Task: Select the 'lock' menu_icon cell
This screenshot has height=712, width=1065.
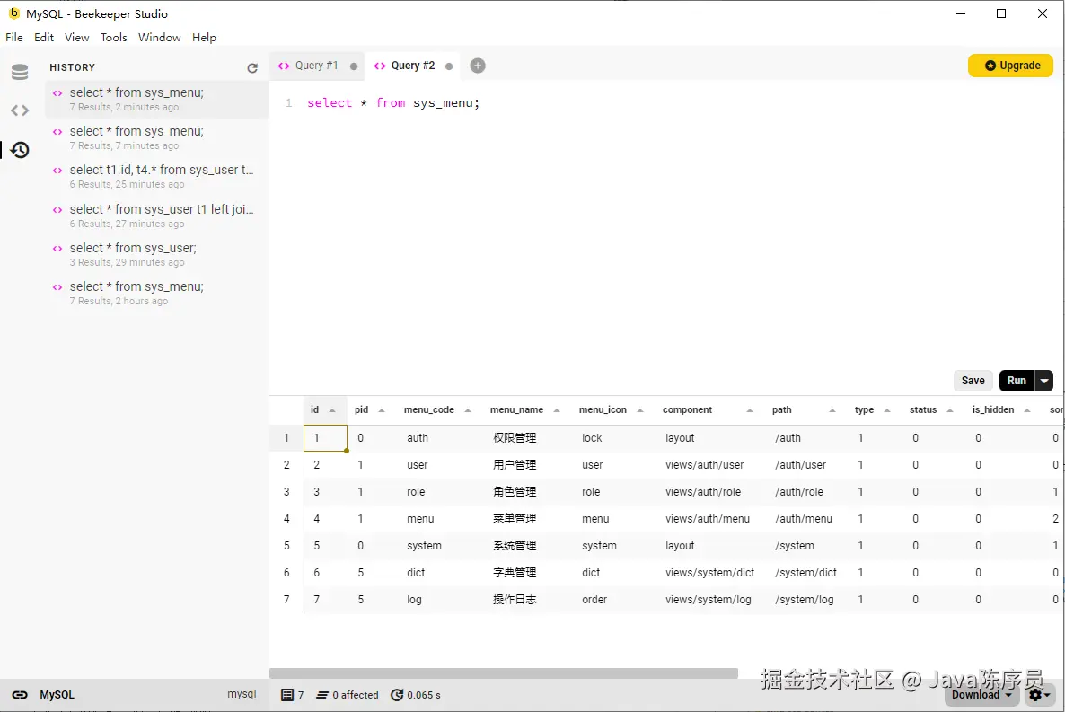Action: [615, 438]
